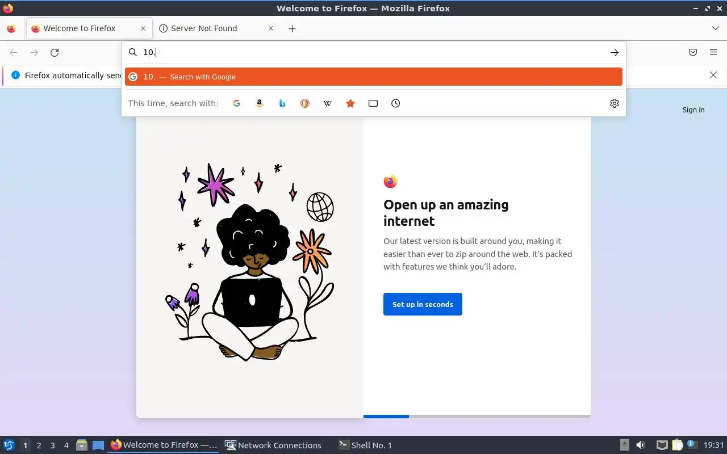
Task: Switch to workspace 2
Action: coord(39,445)
